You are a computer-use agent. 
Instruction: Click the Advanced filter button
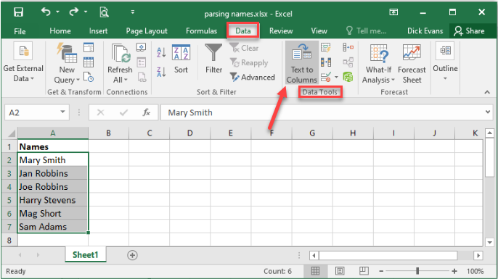pos(252,77)
